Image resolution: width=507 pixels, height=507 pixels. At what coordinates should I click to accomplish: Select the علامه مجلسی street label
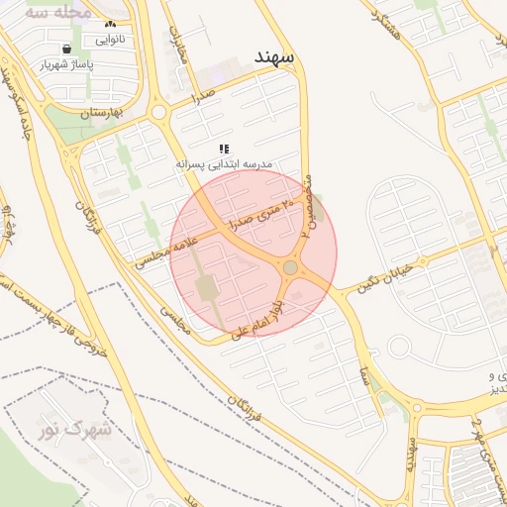[x=166, y=253]
